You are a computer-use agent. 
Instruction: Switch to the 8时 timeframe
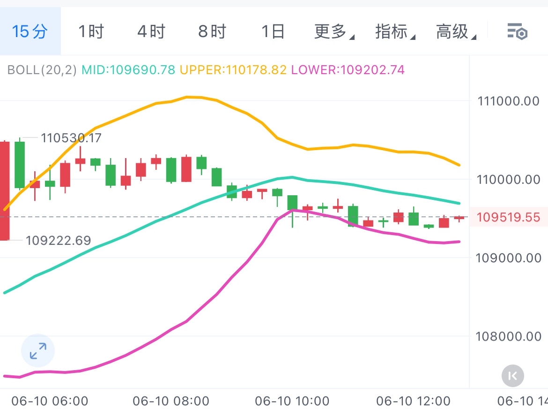pos(212,31)
